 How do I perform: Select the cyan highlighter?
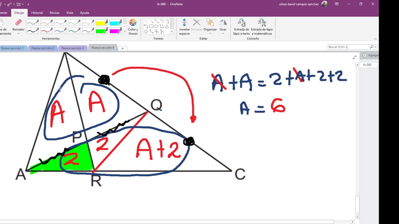click(x=115, y=22)
